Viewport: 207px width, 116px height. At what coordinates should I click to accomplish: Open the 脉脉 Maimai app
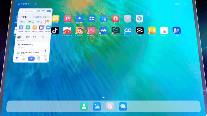tap(176, 30)
